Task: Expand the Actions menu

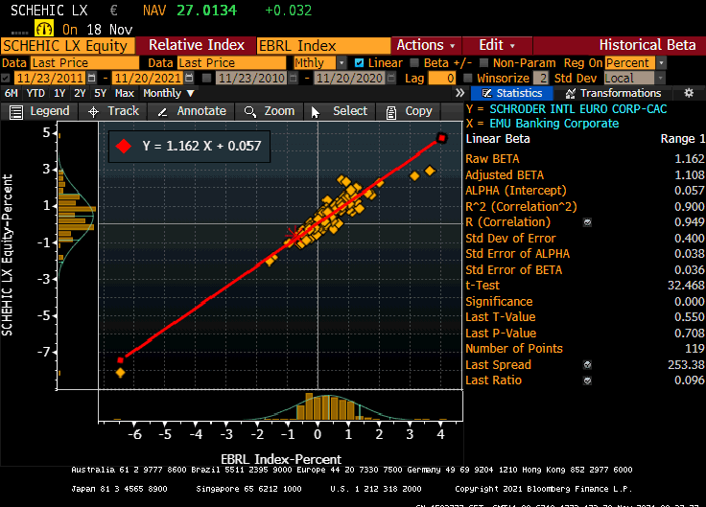Action: click(426, 45)
